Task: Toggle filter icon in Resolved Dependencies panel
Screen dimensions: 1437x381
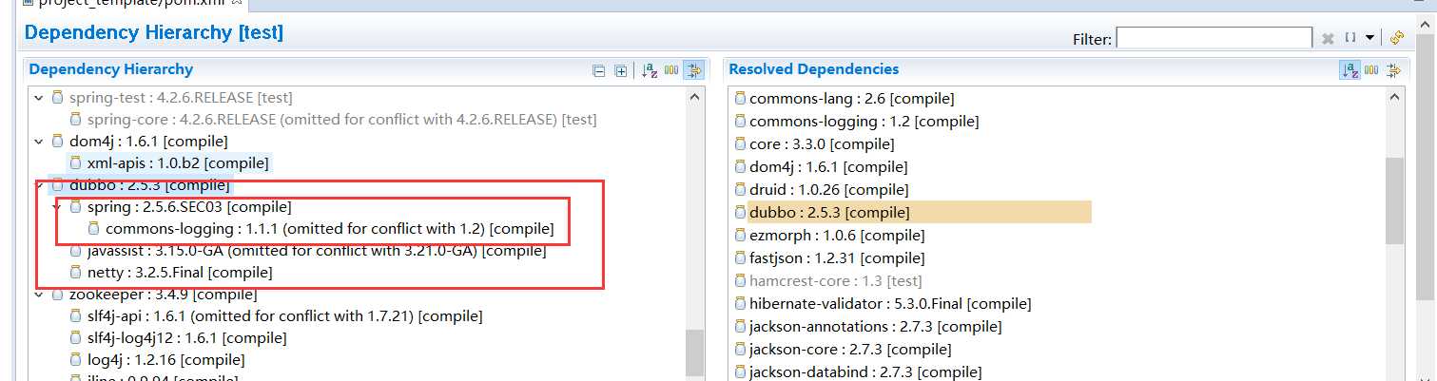Action: pos(1394,70)
